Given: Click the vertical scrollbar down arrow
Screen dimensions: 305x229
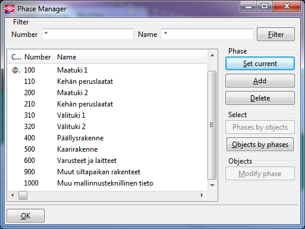Looking at the screenshot, I should 212,186.
